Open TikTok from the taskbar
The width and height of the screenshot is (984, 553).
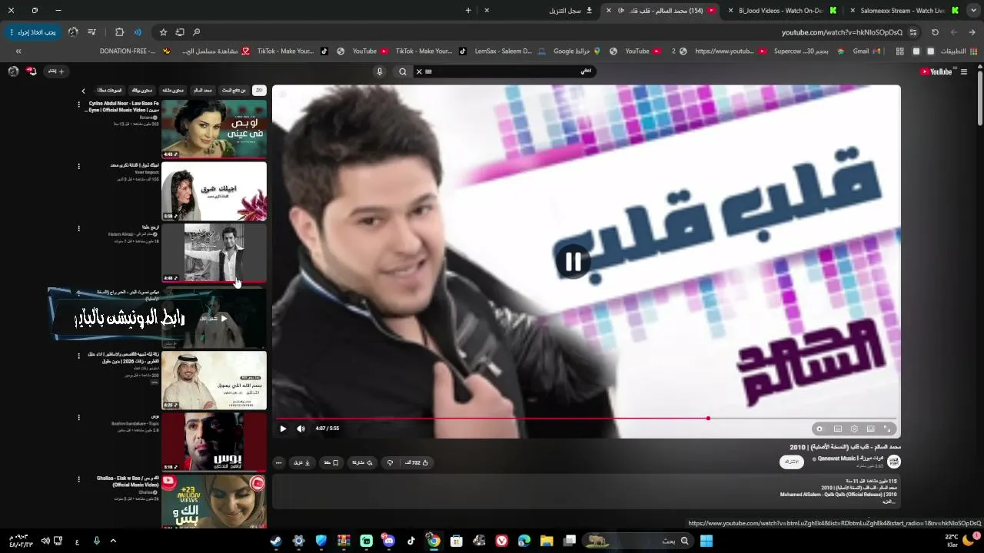click(411, 541)
